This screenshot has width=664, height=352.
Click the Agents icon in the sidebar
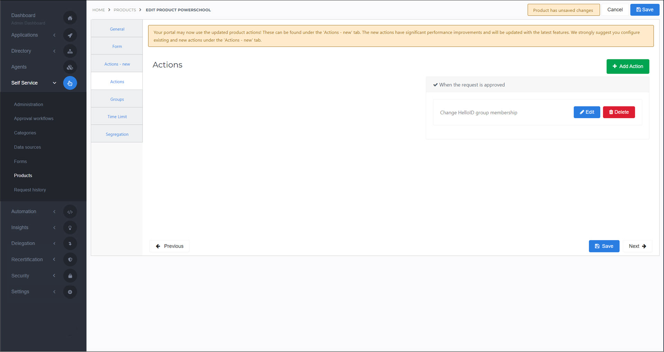coord(70,67)
